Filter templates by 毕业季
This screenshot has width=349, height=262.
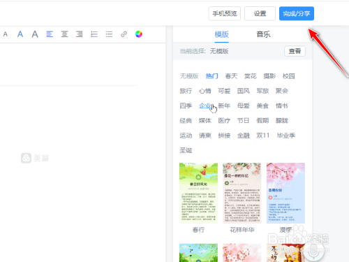click(x=286, y=136)
